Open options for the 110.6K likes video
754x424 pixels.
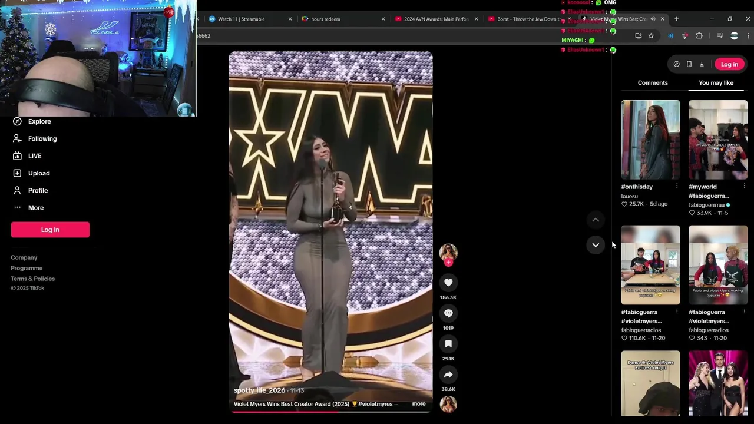[x=676, y=312]
